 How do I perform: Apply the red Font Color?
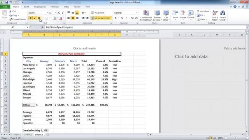click(x=61, y=18)
